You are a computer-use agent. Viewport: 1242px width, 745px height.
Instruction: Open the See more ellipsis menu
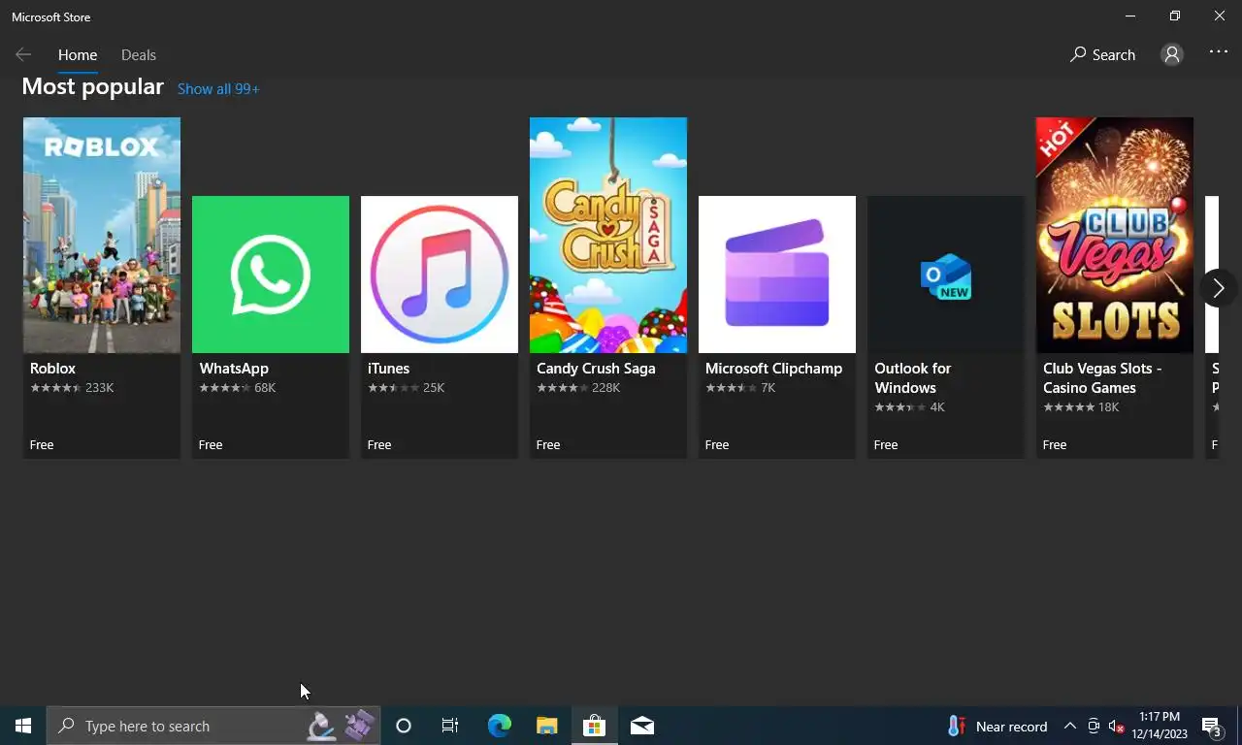(x=1219, y=53)
